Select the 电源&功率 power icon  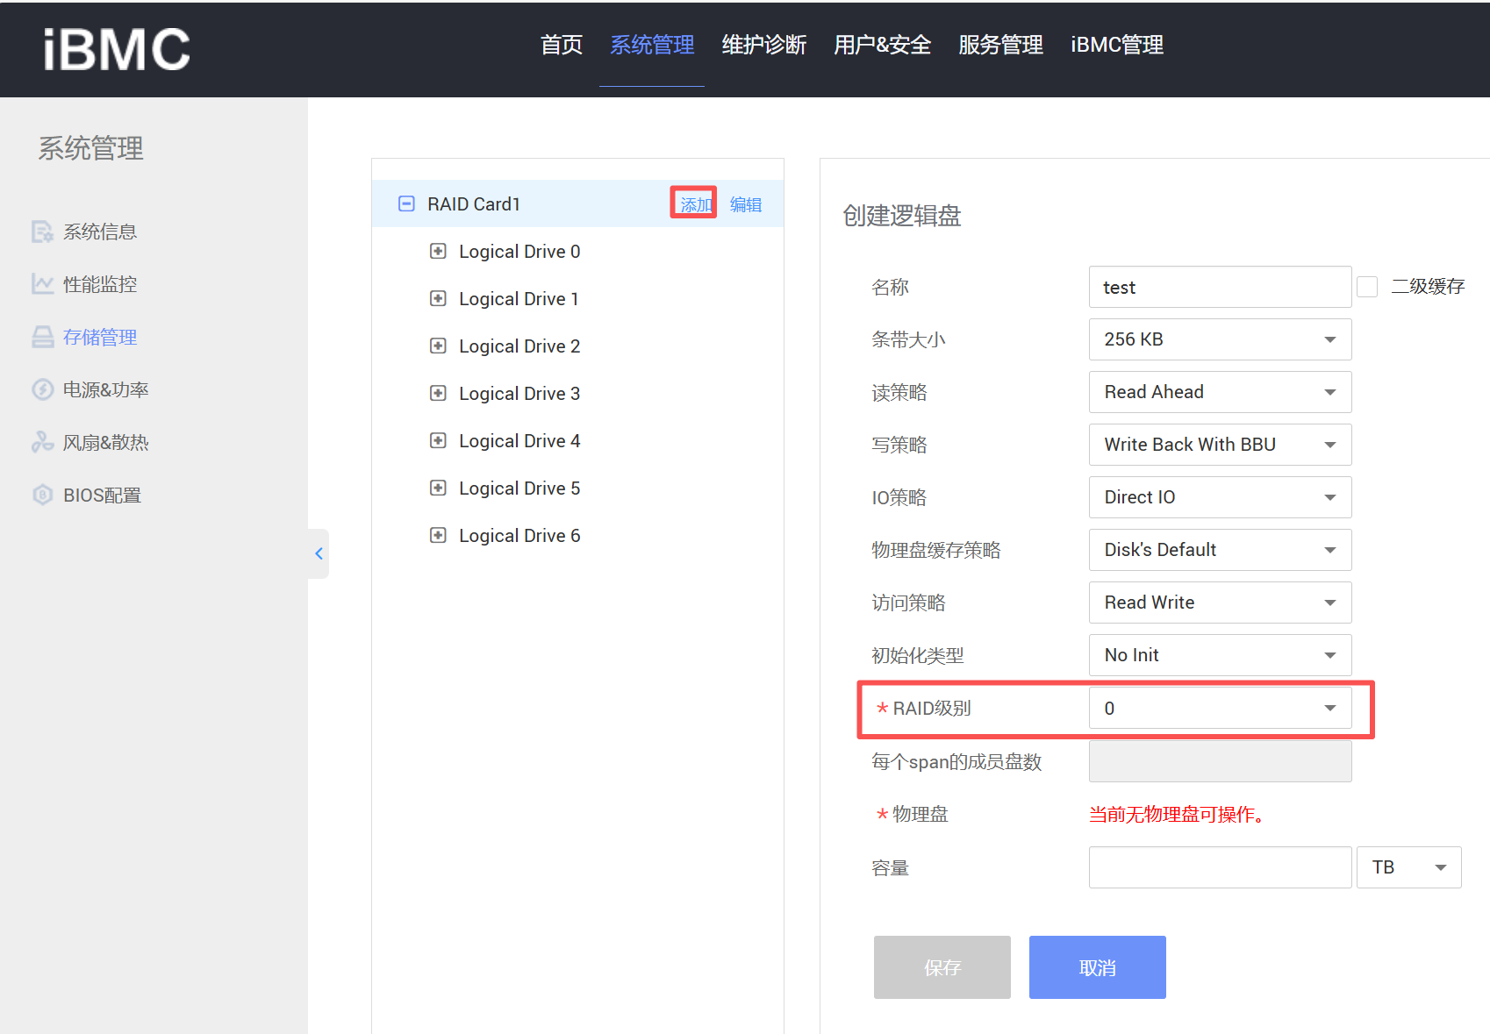(x=43, y=389)
